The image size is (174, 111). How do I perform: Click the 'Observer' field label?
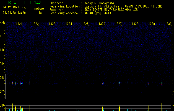point(56,3)
